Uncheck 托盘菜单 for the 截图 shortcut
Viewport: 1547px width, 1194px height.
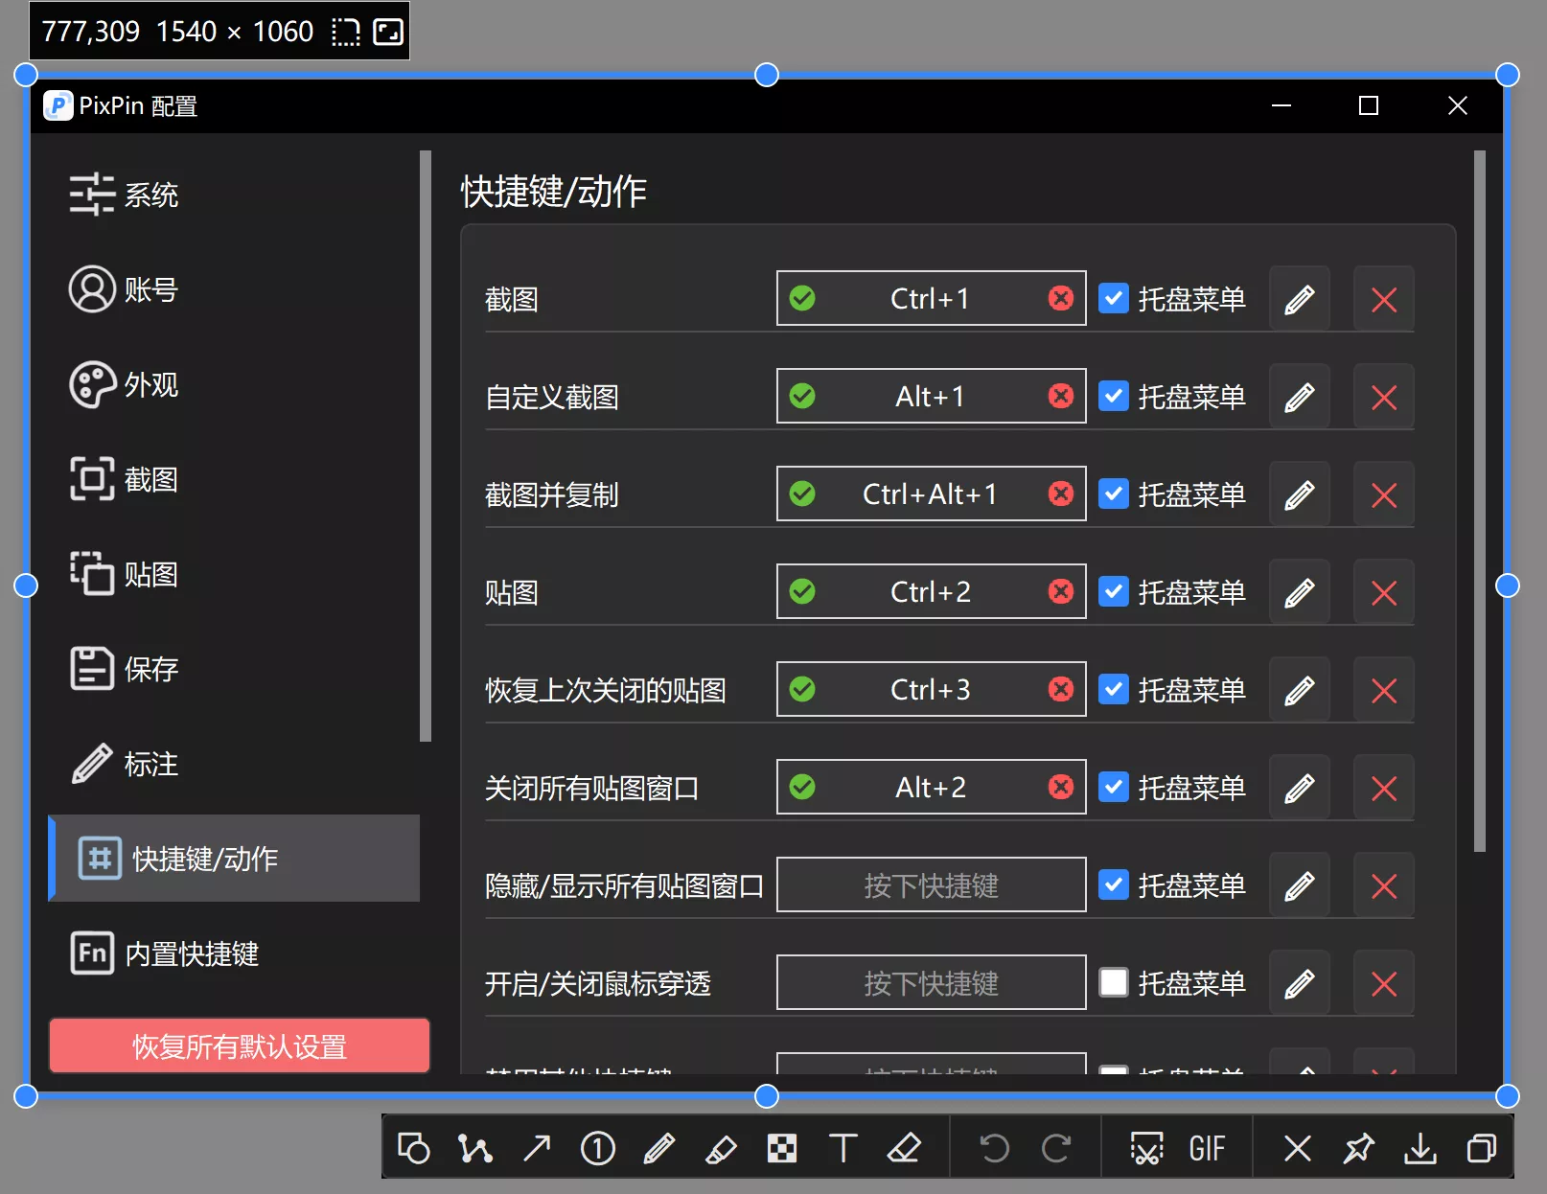[1114, 298]
